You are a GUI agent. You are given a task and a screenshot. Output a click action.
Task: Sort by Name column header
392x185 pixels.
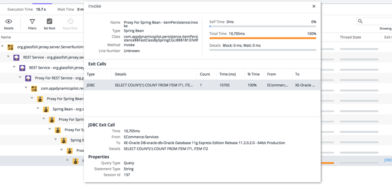[x=6, y=37]
